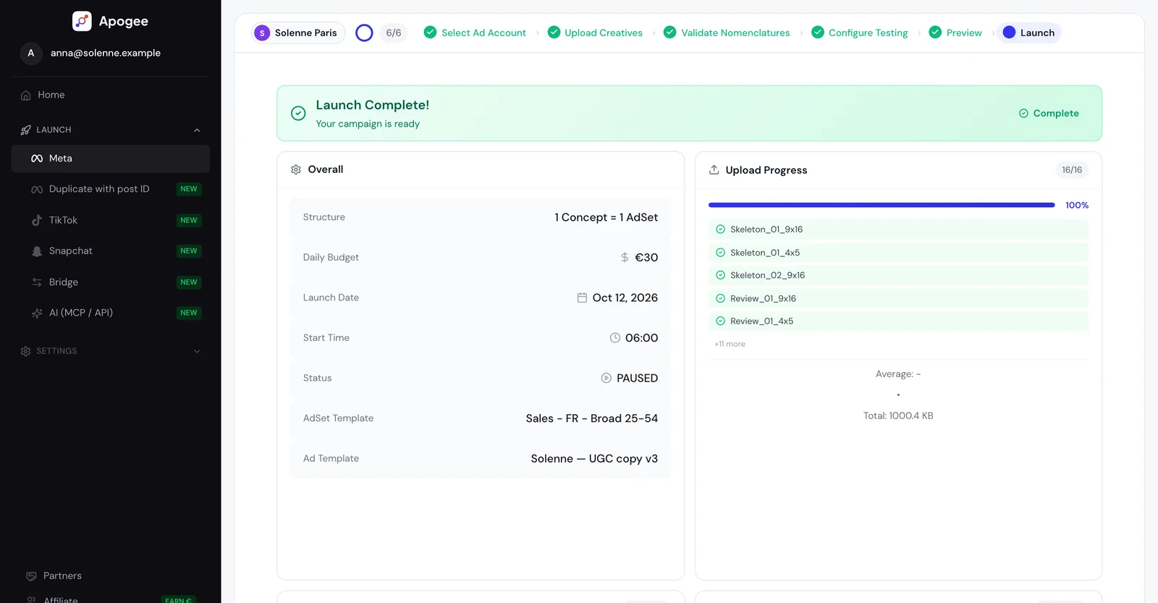Screen dimensions: 1158x603
Task: Open the Partners link
Action: click(x=111, y=576)
